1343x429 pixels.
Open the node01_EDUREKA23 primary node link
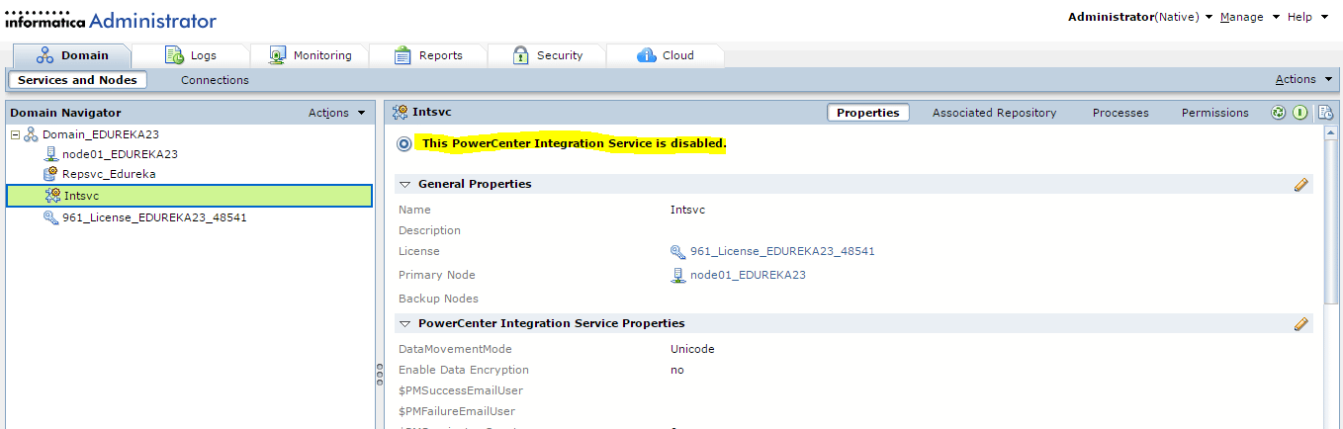tap(748, 275)
